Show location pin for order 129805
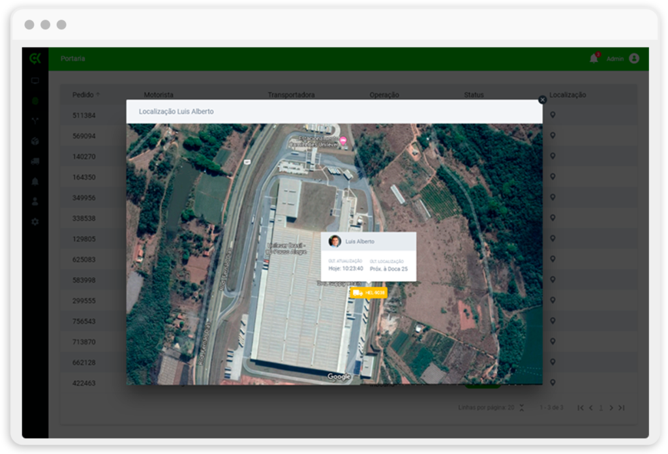The image size is (668, 454). coord(553,238)
